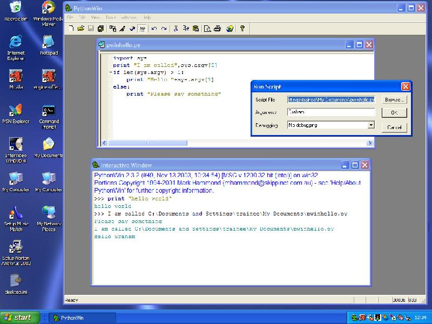
Task: Confirm Run Script with the OK button
Action: [394, 112]
